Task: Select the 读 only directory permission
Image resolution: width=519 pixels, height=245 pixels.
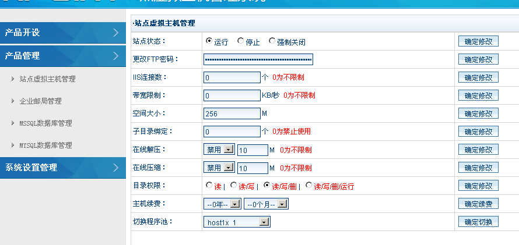Action: (x=209, y=186)
